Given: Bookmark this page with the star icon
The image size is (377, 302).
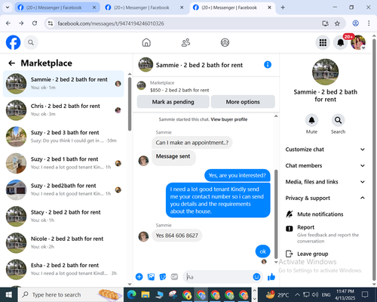Looking at the screenshot, I should pyautogui.click(x=337, y=23).
